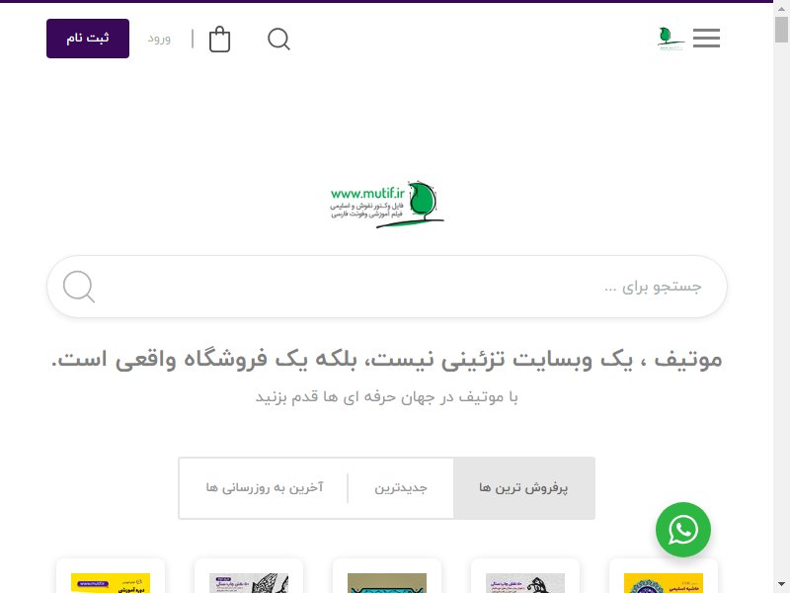Select the پرفروش ترین ها tab

coord(524,488)
